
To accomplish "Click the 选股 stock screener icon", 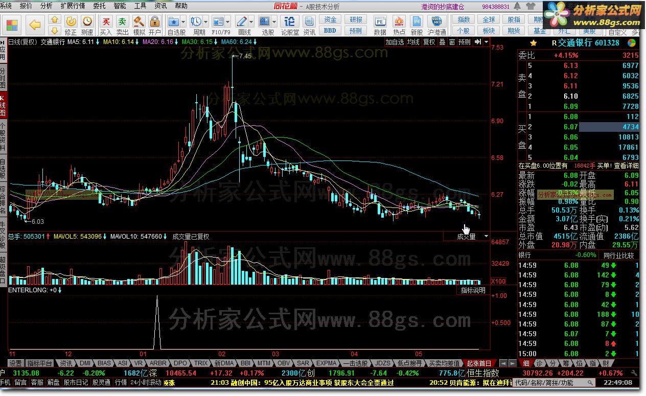I will [265, 21].
